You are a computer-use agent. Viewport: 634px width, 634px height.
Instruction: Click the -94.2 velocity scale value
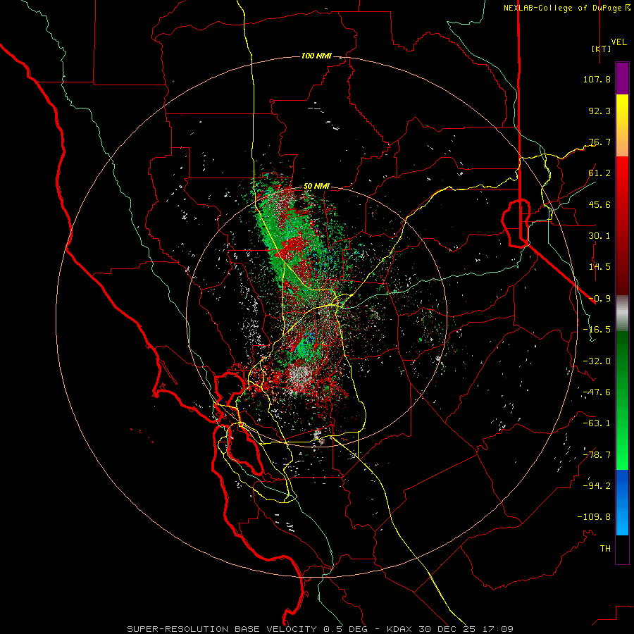pyautogui.click(x=597, y=485)
